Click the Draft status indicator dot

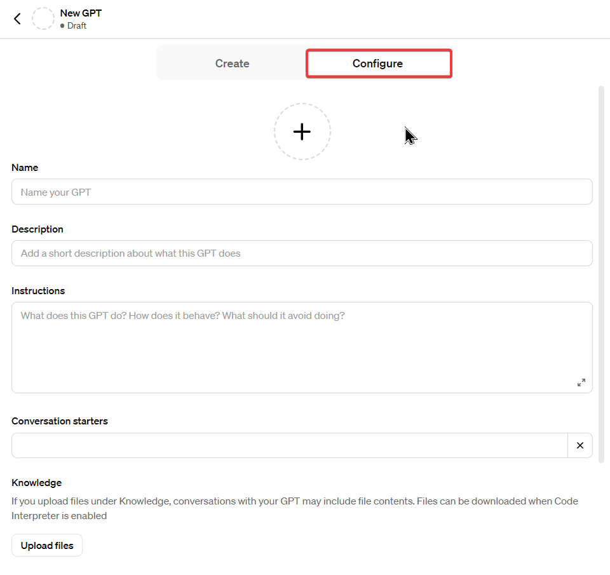click(x=62, y=26)
